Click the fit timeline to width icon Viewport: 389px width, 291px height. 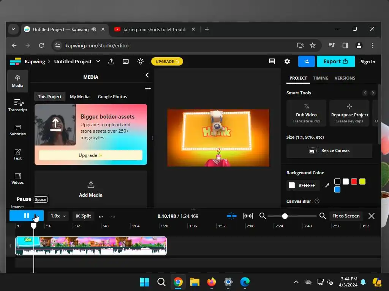(x=248, y=216)
